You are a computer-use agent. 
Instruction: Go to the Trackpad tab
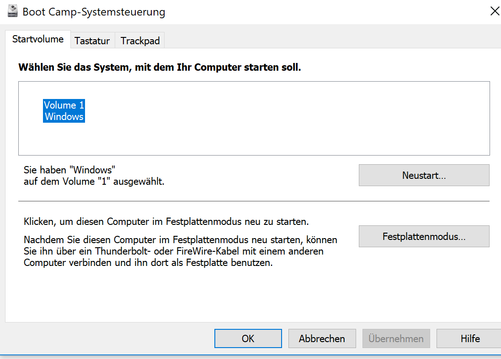(140, 41)
